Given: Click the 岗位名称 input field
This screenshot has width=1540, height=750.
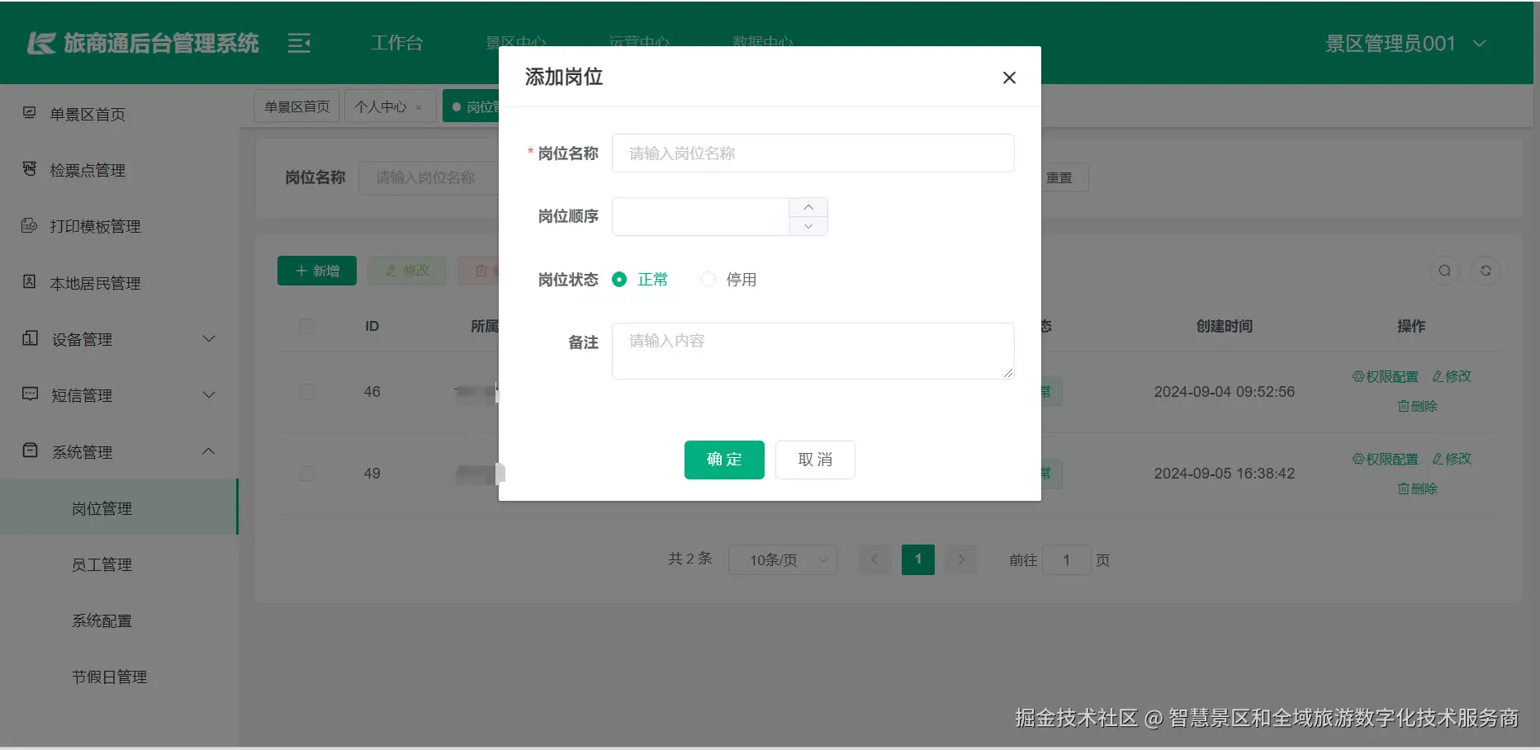Looking at the screenshot, I should click(x=812, y=153).
